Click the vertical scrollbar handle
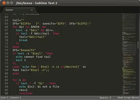The image size is (140, 100). coord(138,45)
